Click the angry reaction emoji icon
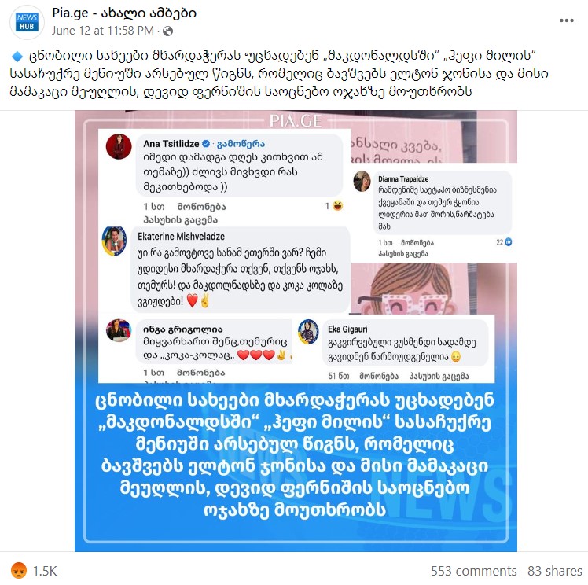The image size is (588, 585). (x=19, y=570)
